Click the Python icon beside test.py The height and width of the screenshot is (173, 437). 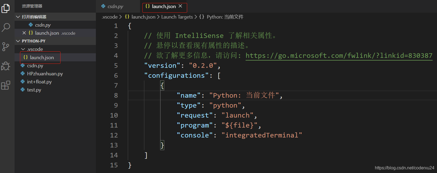pos(23,90)
